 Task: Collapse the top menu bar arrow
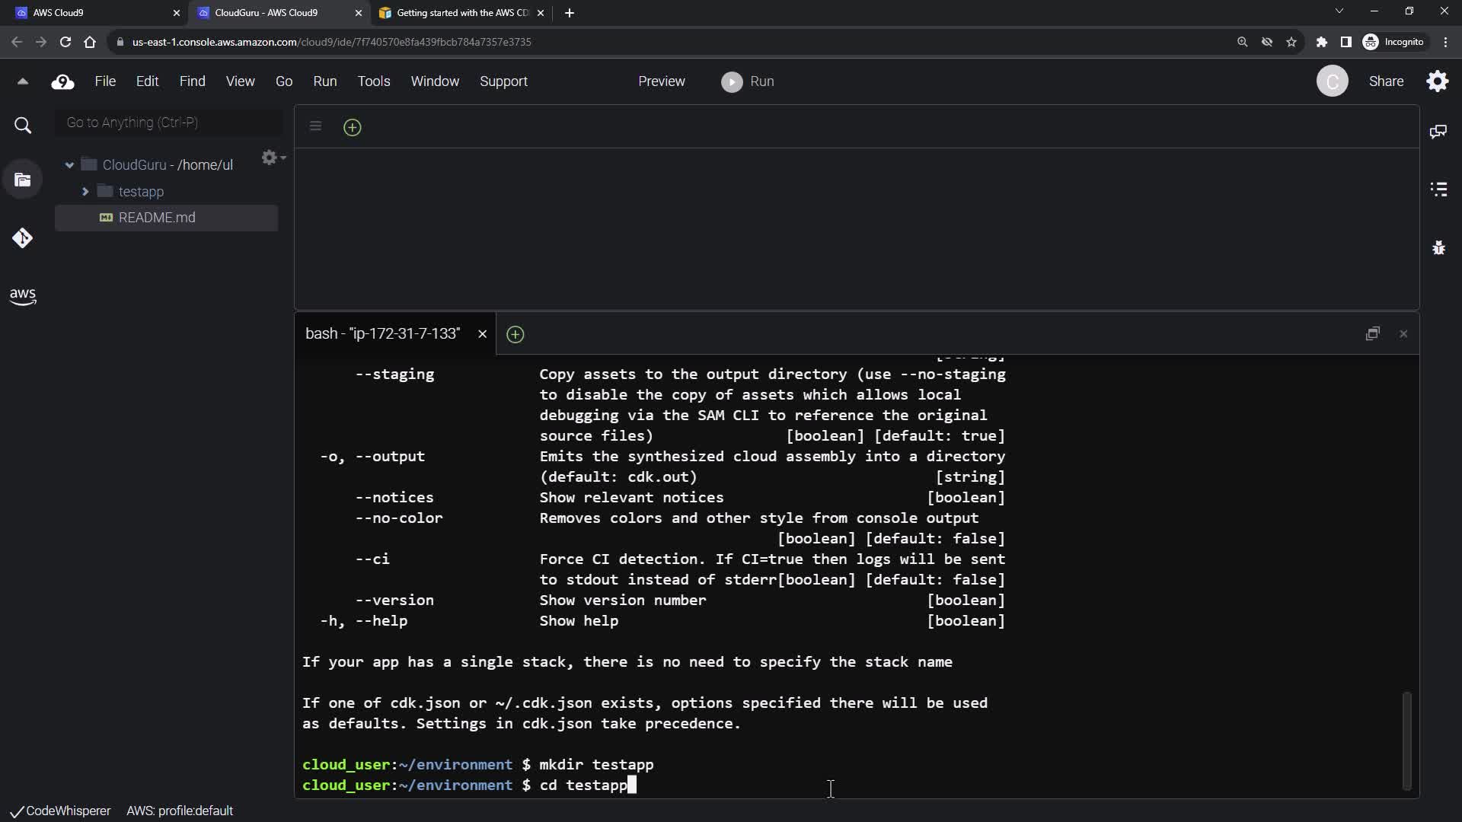tap(23, 81)
